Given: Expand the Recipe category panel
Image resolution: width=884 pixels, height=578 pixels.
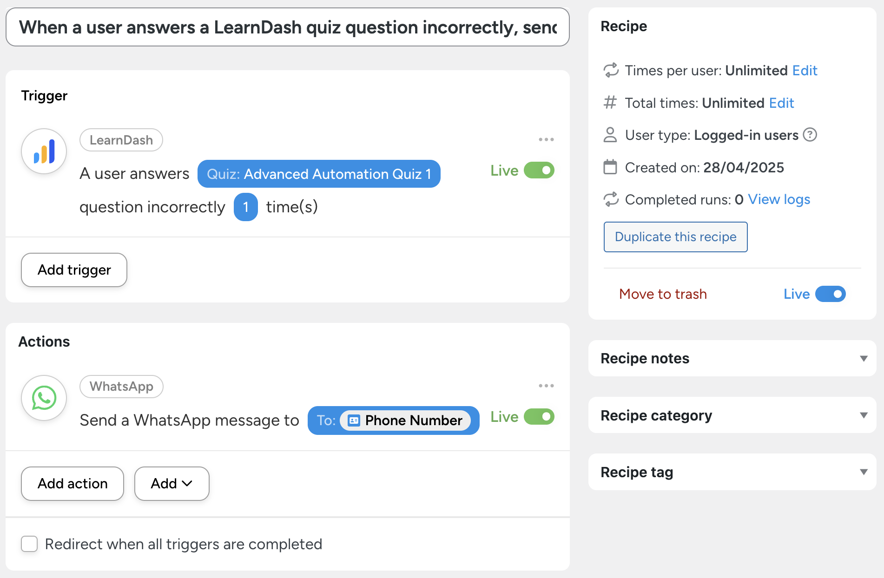Looking at the screenshot, I should pyautogui.click(x=864, y=415).
